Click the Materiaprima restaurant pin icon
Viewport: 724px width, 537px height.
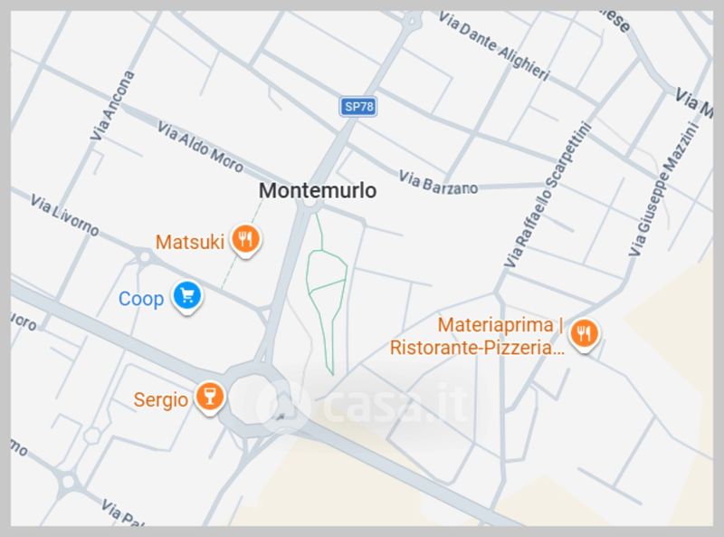pos(584,335)
